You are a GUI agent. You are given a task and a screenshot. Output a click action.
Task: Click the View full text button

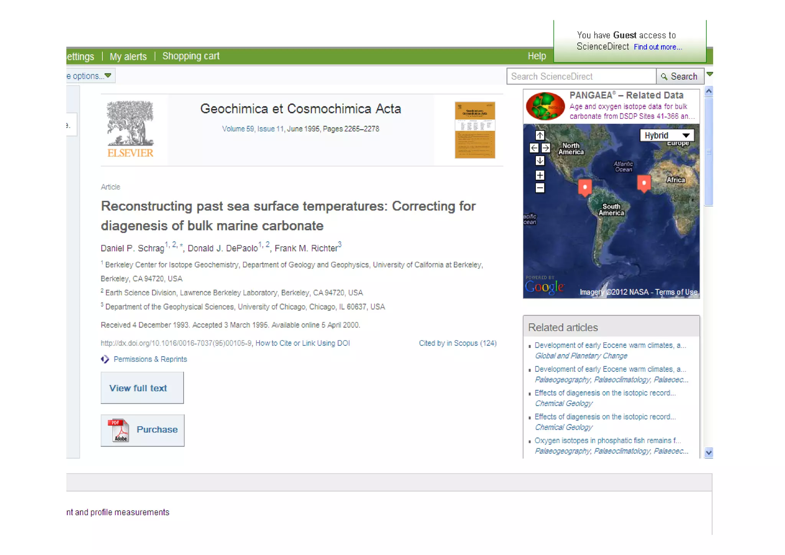142,388
